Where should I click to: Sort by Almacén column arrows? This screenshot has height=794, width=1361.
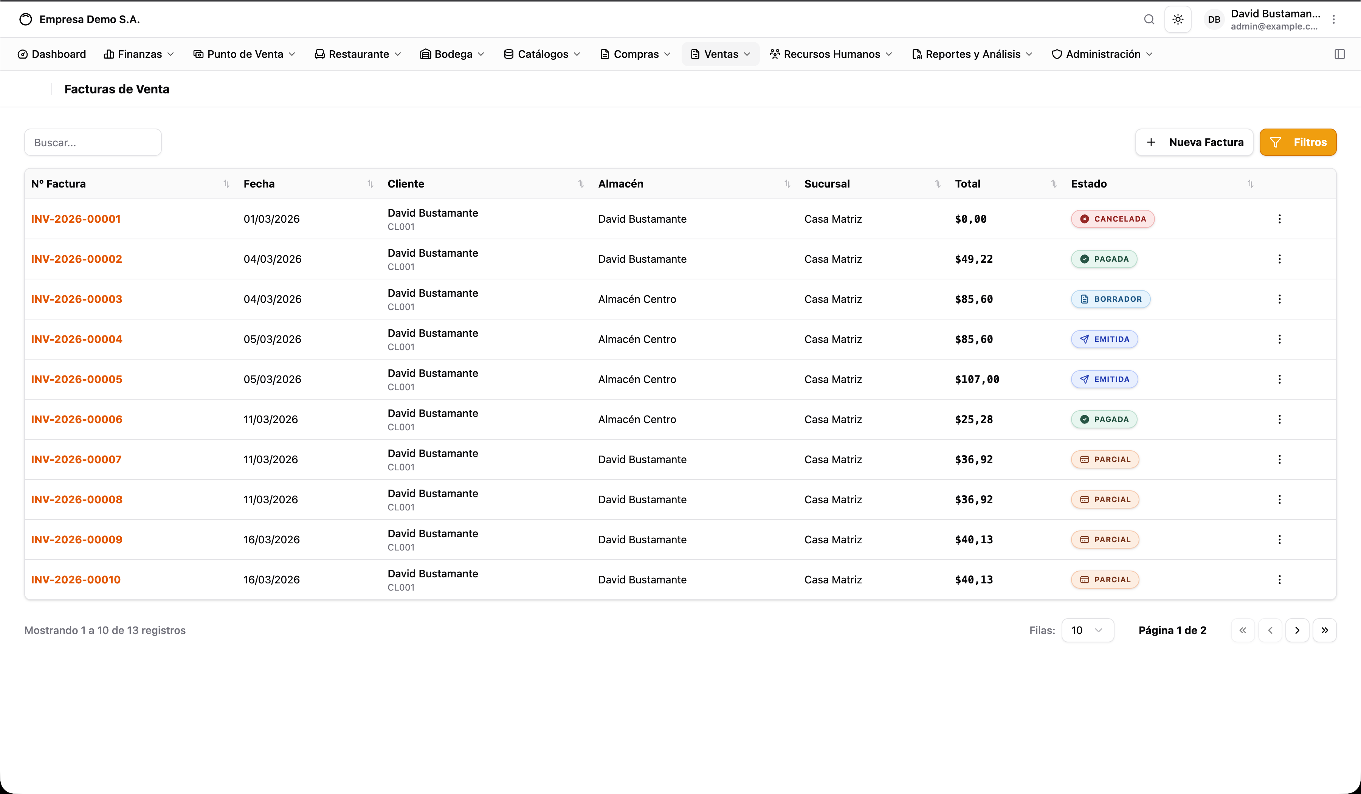point(787,184)
